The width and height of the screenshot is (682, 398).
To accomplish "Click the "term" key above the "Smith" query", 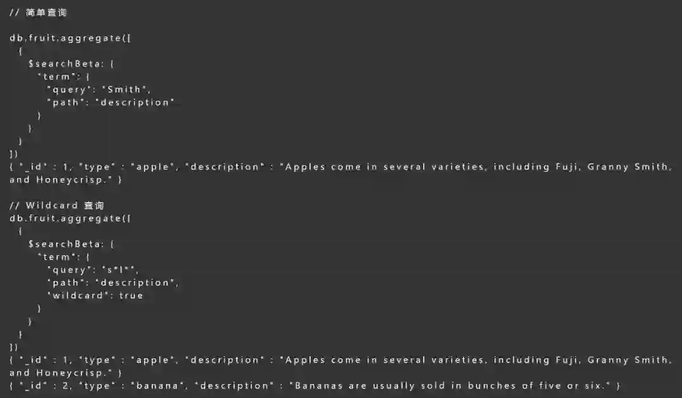I will pos(57,76).
